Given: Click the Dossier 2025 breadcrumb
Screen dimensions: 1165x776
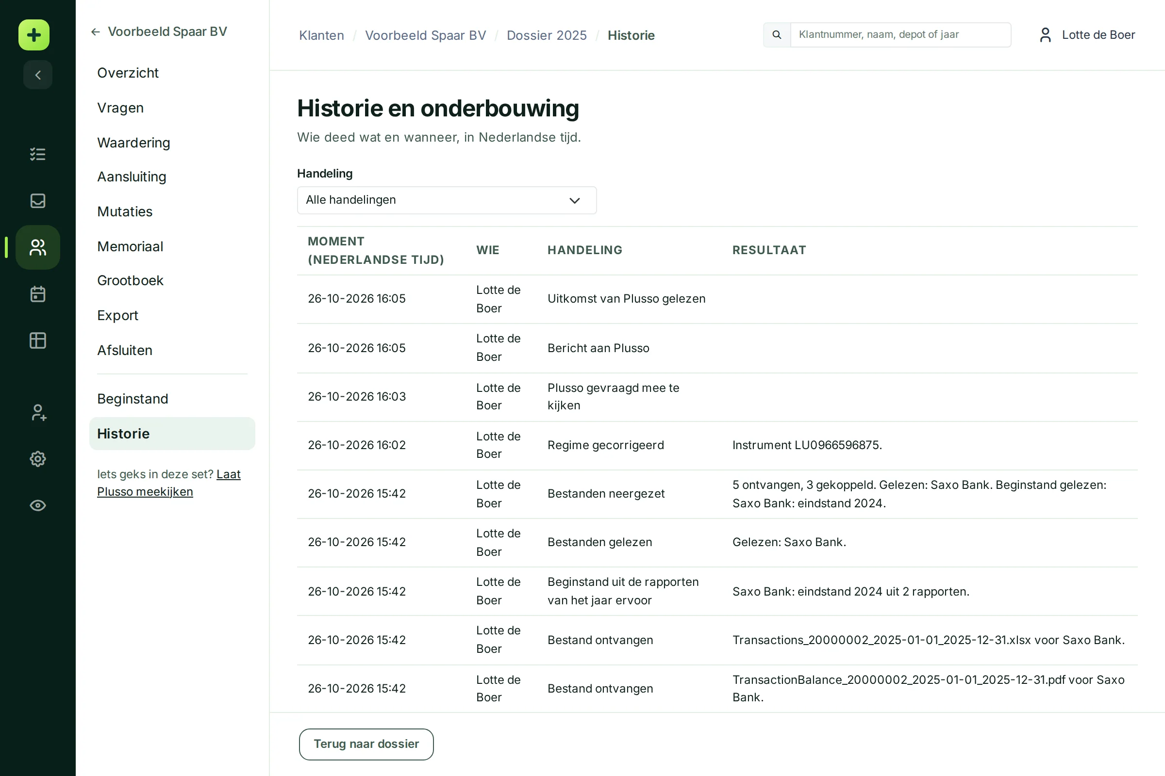Looking at the screenshot, I should 547,35.
